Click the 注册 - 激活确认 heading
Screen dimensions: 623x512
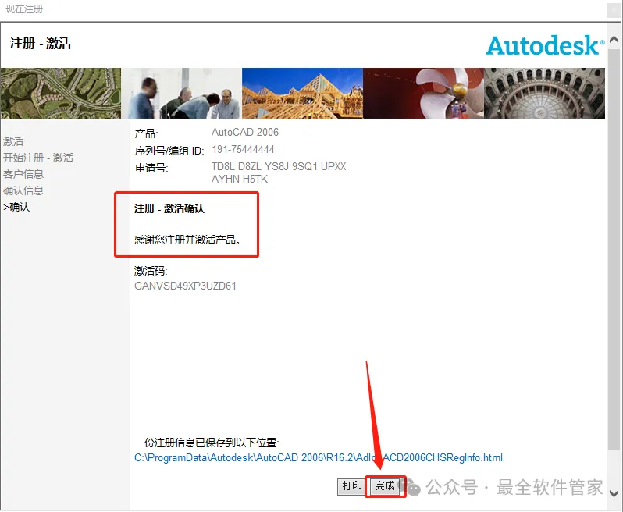tap(169, 208)
